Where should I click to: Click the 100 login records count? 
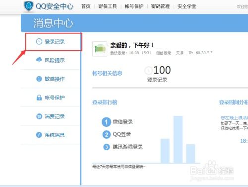[162, 70]
